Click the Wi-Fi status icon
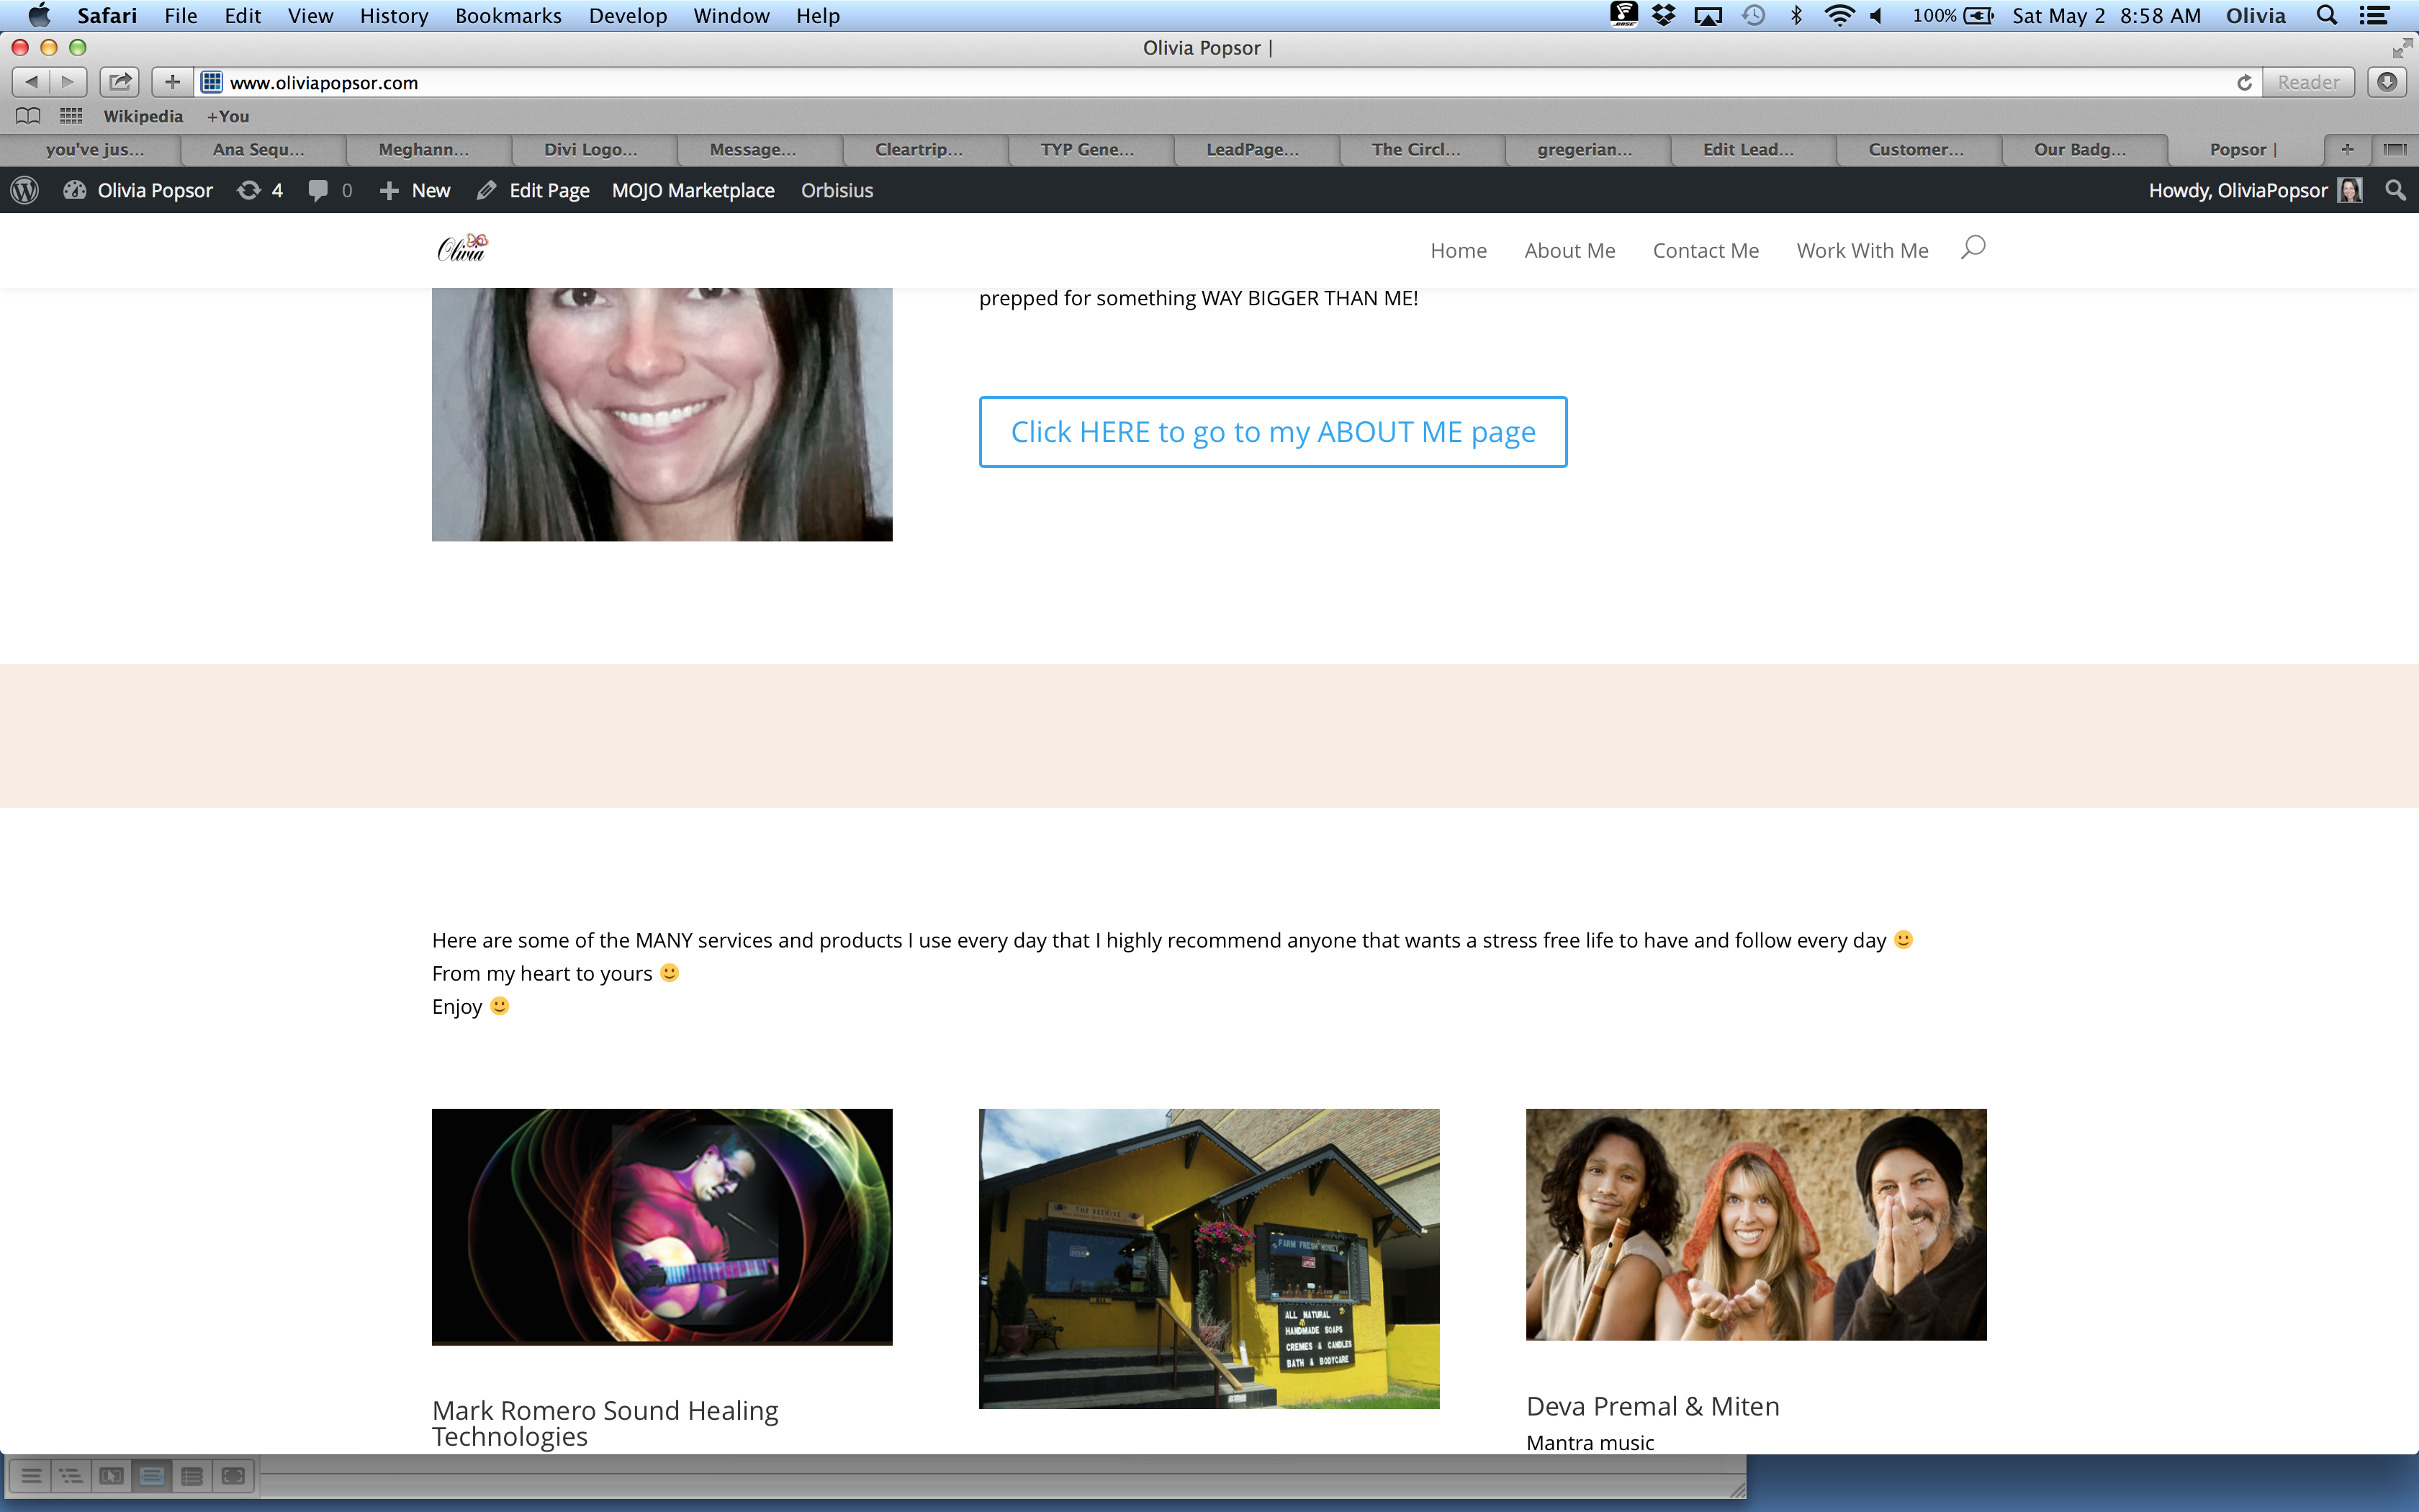The width and height of the screenshot is (2419, 1512). (1839, 16)
